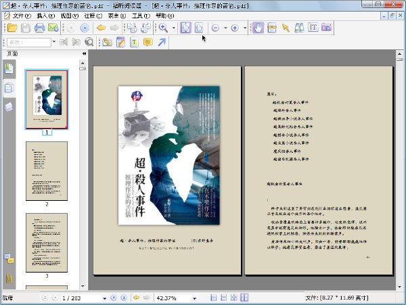This screenshot has height=305, width=406.
Task: Open the dropdown beside Zoom Out button
Action: [225, 28]
